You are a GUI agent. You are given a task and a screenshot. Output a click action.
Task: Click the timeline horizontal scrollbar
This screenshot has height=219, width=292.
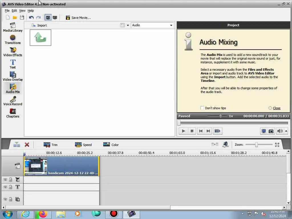click(88, 207)
